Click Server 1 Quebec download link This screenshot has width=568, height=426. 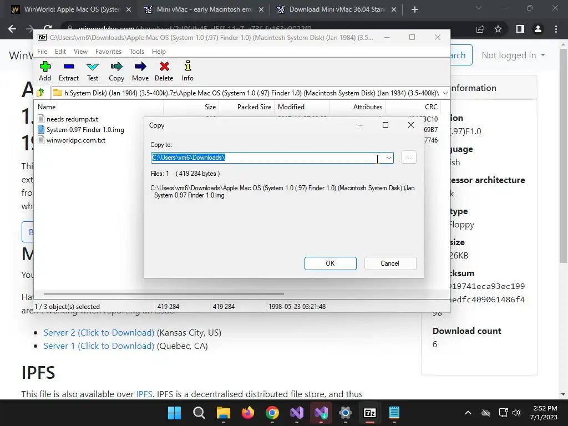pos(99,346)
